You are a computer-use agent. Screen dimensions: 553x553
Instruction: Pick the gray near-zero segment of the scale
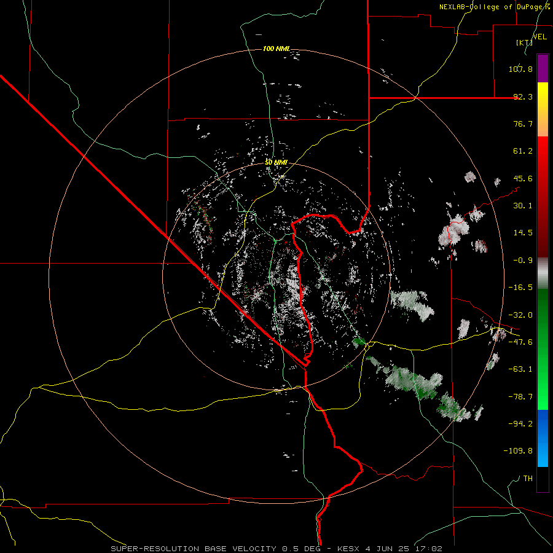point(543,273)
